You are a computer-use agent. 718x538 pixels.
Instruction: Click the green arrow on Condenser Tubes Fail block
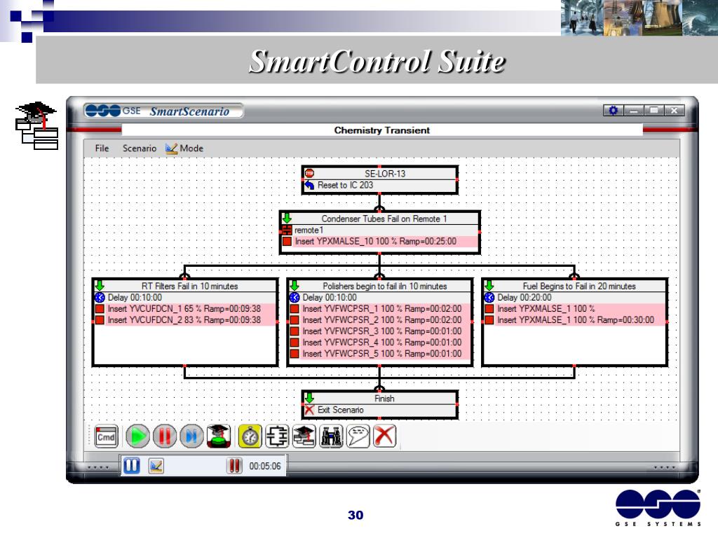[x=287, y=219]
